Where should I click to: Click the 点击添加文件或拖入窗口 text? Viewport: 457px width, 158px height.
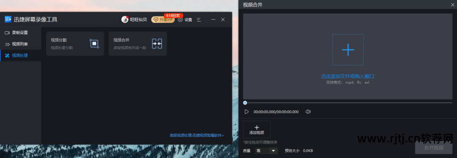tap(347, 76)
